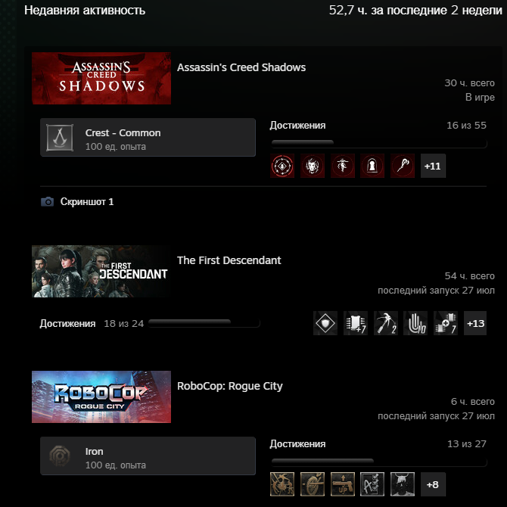The width and height of the screenshot is (507, 507).
Task: Click the pistol upgrade achievement for RoboCop
Action: (343, 484)
